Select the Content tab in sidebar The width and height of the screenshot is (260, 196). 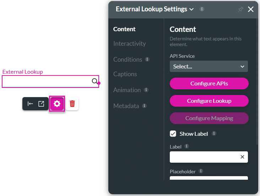pyautogui.click(x=124, y=29)
